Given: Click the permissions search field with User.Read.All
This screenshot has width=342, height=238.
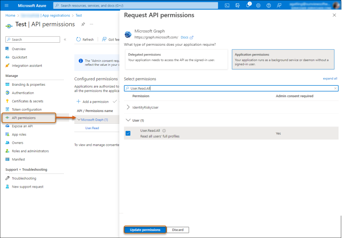Looking at the screenshot, I should pos(231,88).
